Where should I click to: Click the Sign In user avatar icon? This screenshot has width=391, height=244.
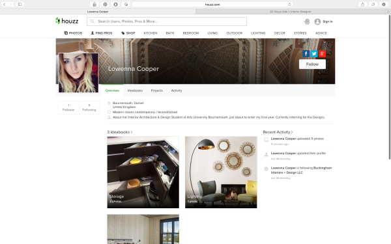click(x=317, y=21)
